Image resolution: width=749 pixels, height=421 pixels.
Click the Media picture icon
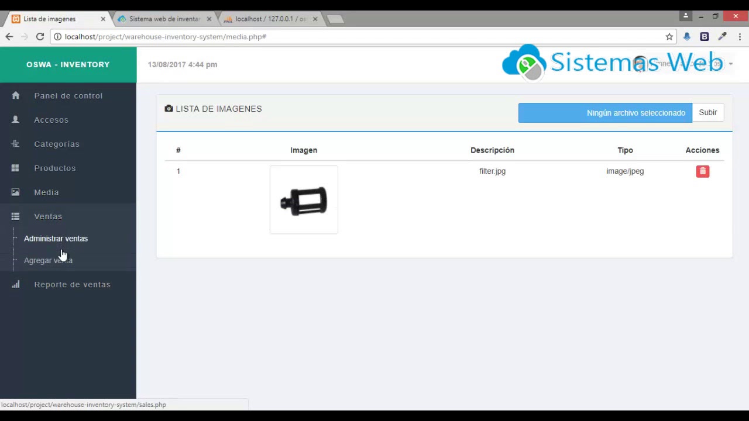pos(15,192)
